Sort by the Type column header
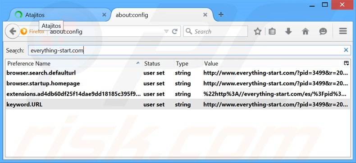 (x=188, y=64)
